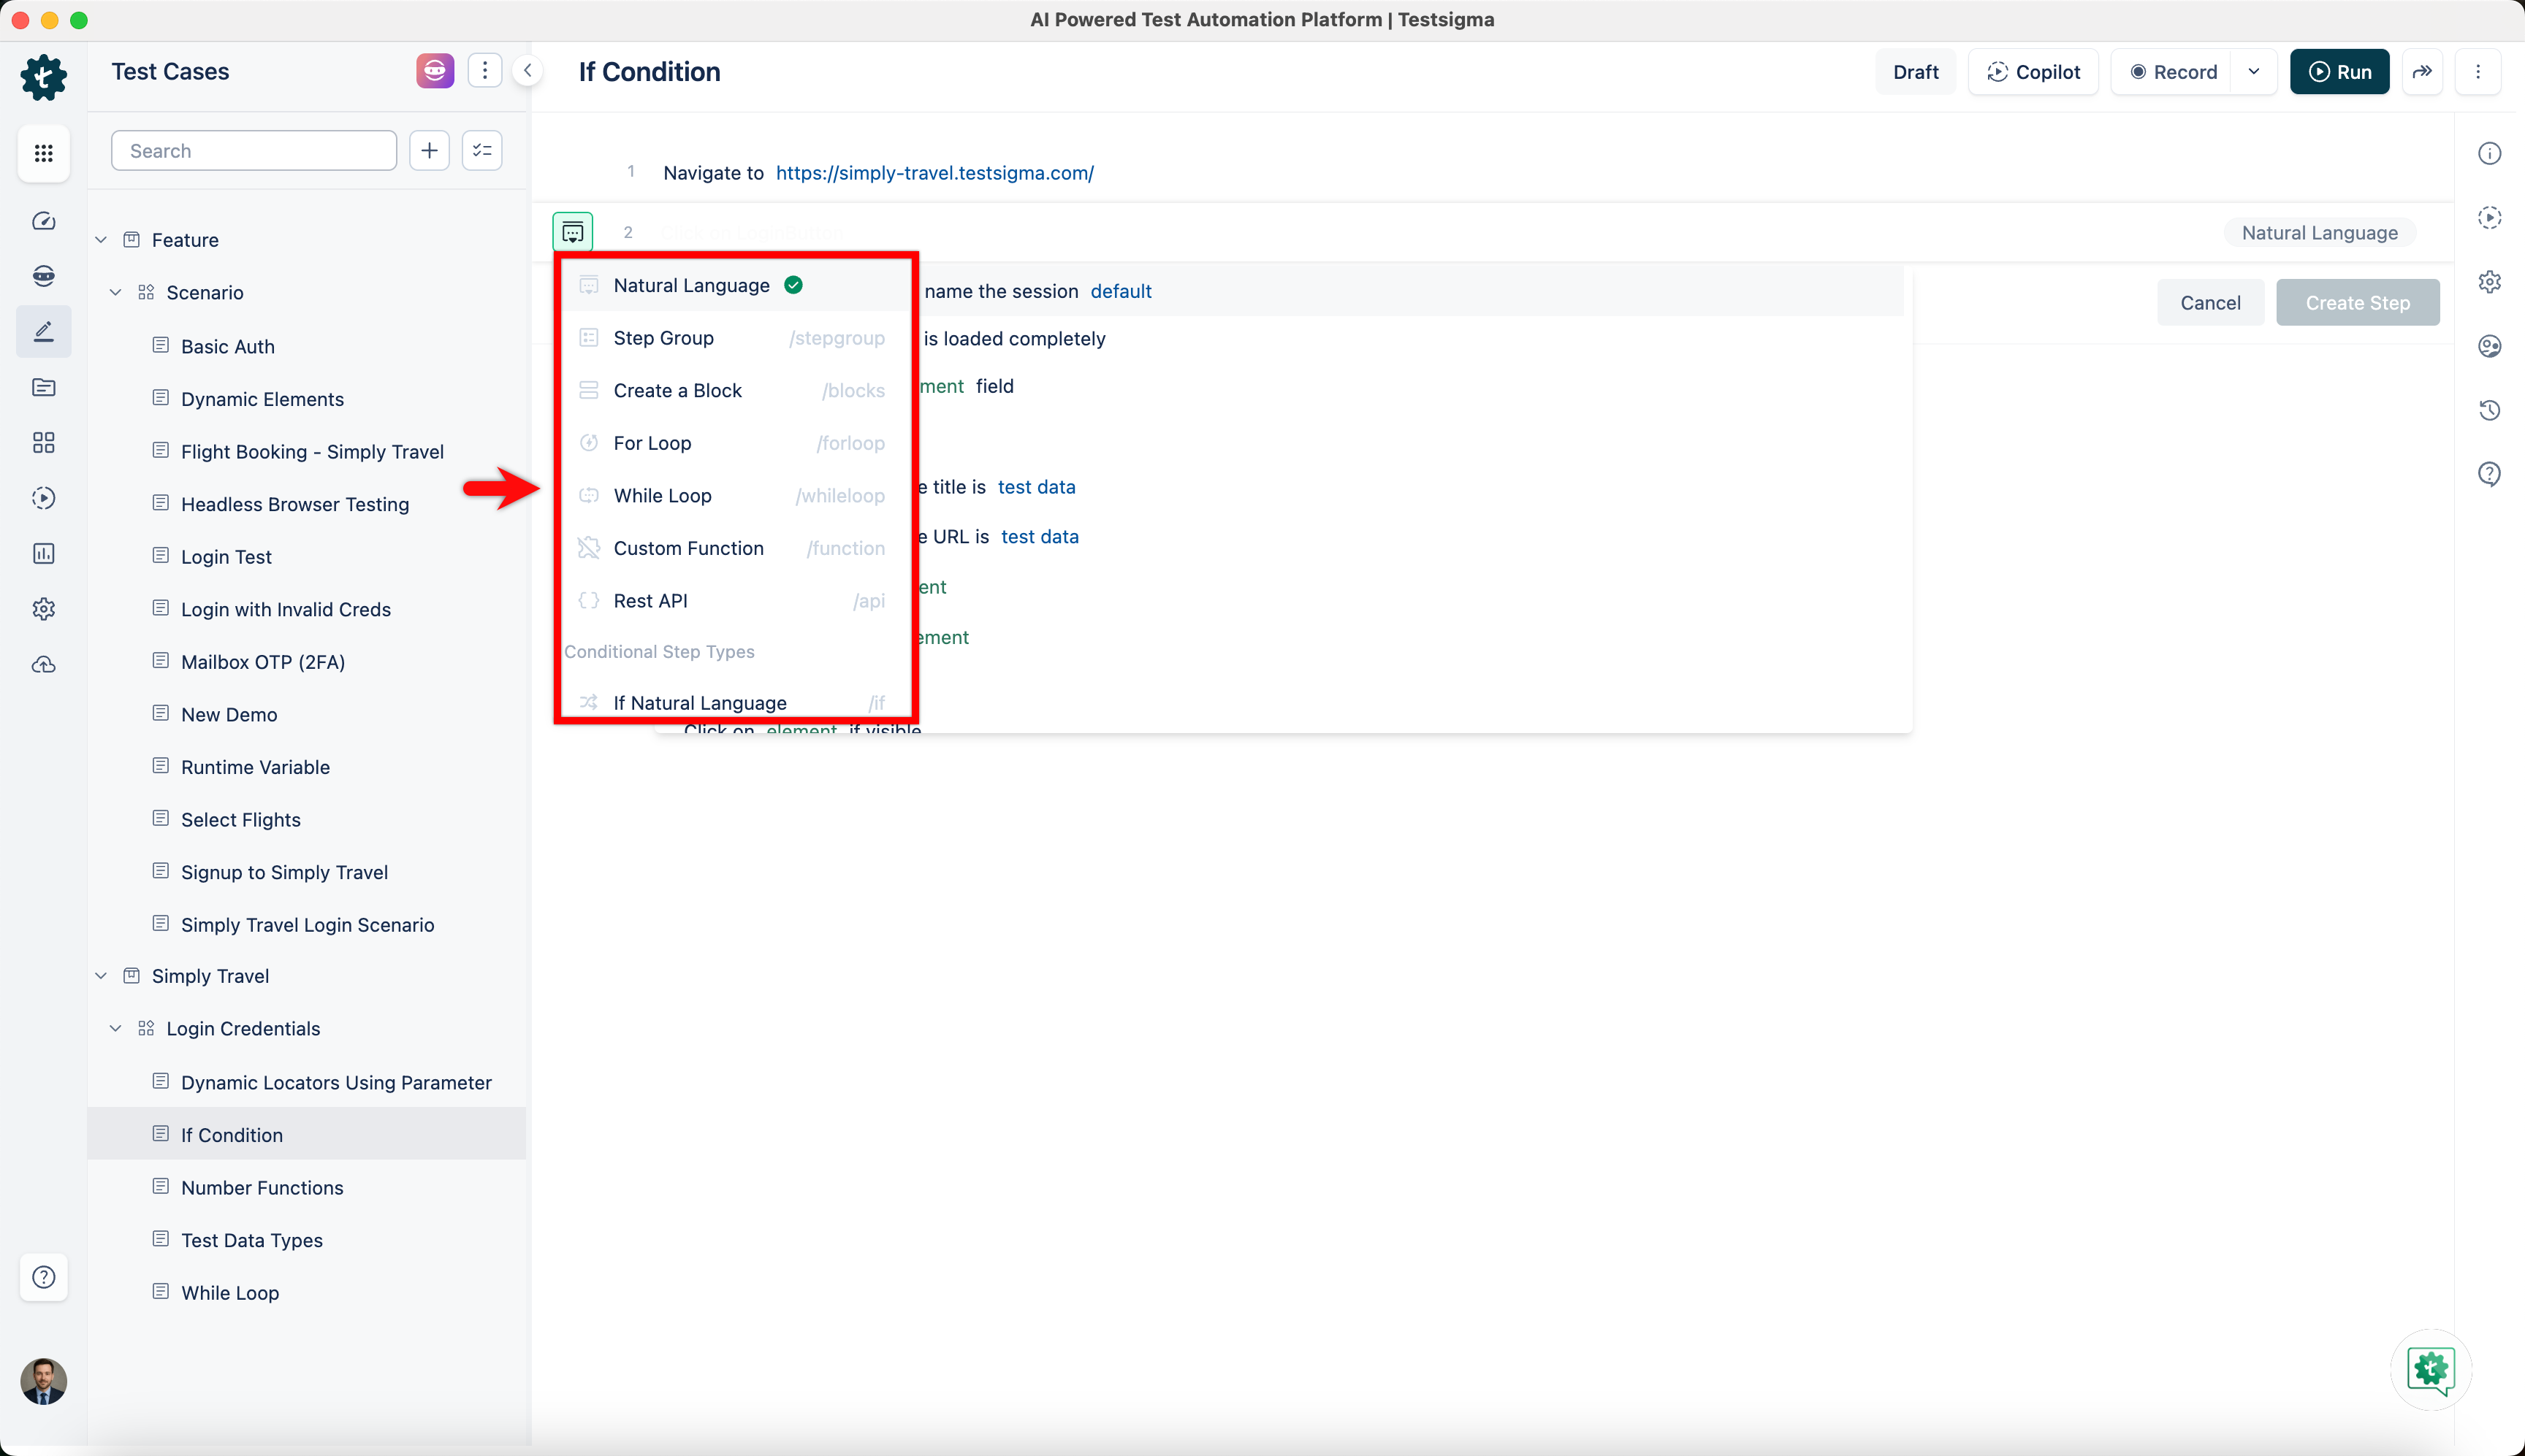Open the Test Cases three-dot menu
The height and width of the screenshot is (1456, 2525).
pos(485,70)
